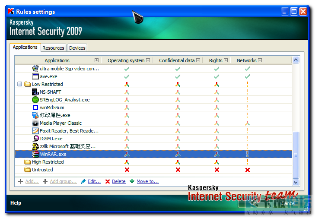Click WinRAR.exe Networks exclamation icon
The image size is (315, 218).
[247, 154]
